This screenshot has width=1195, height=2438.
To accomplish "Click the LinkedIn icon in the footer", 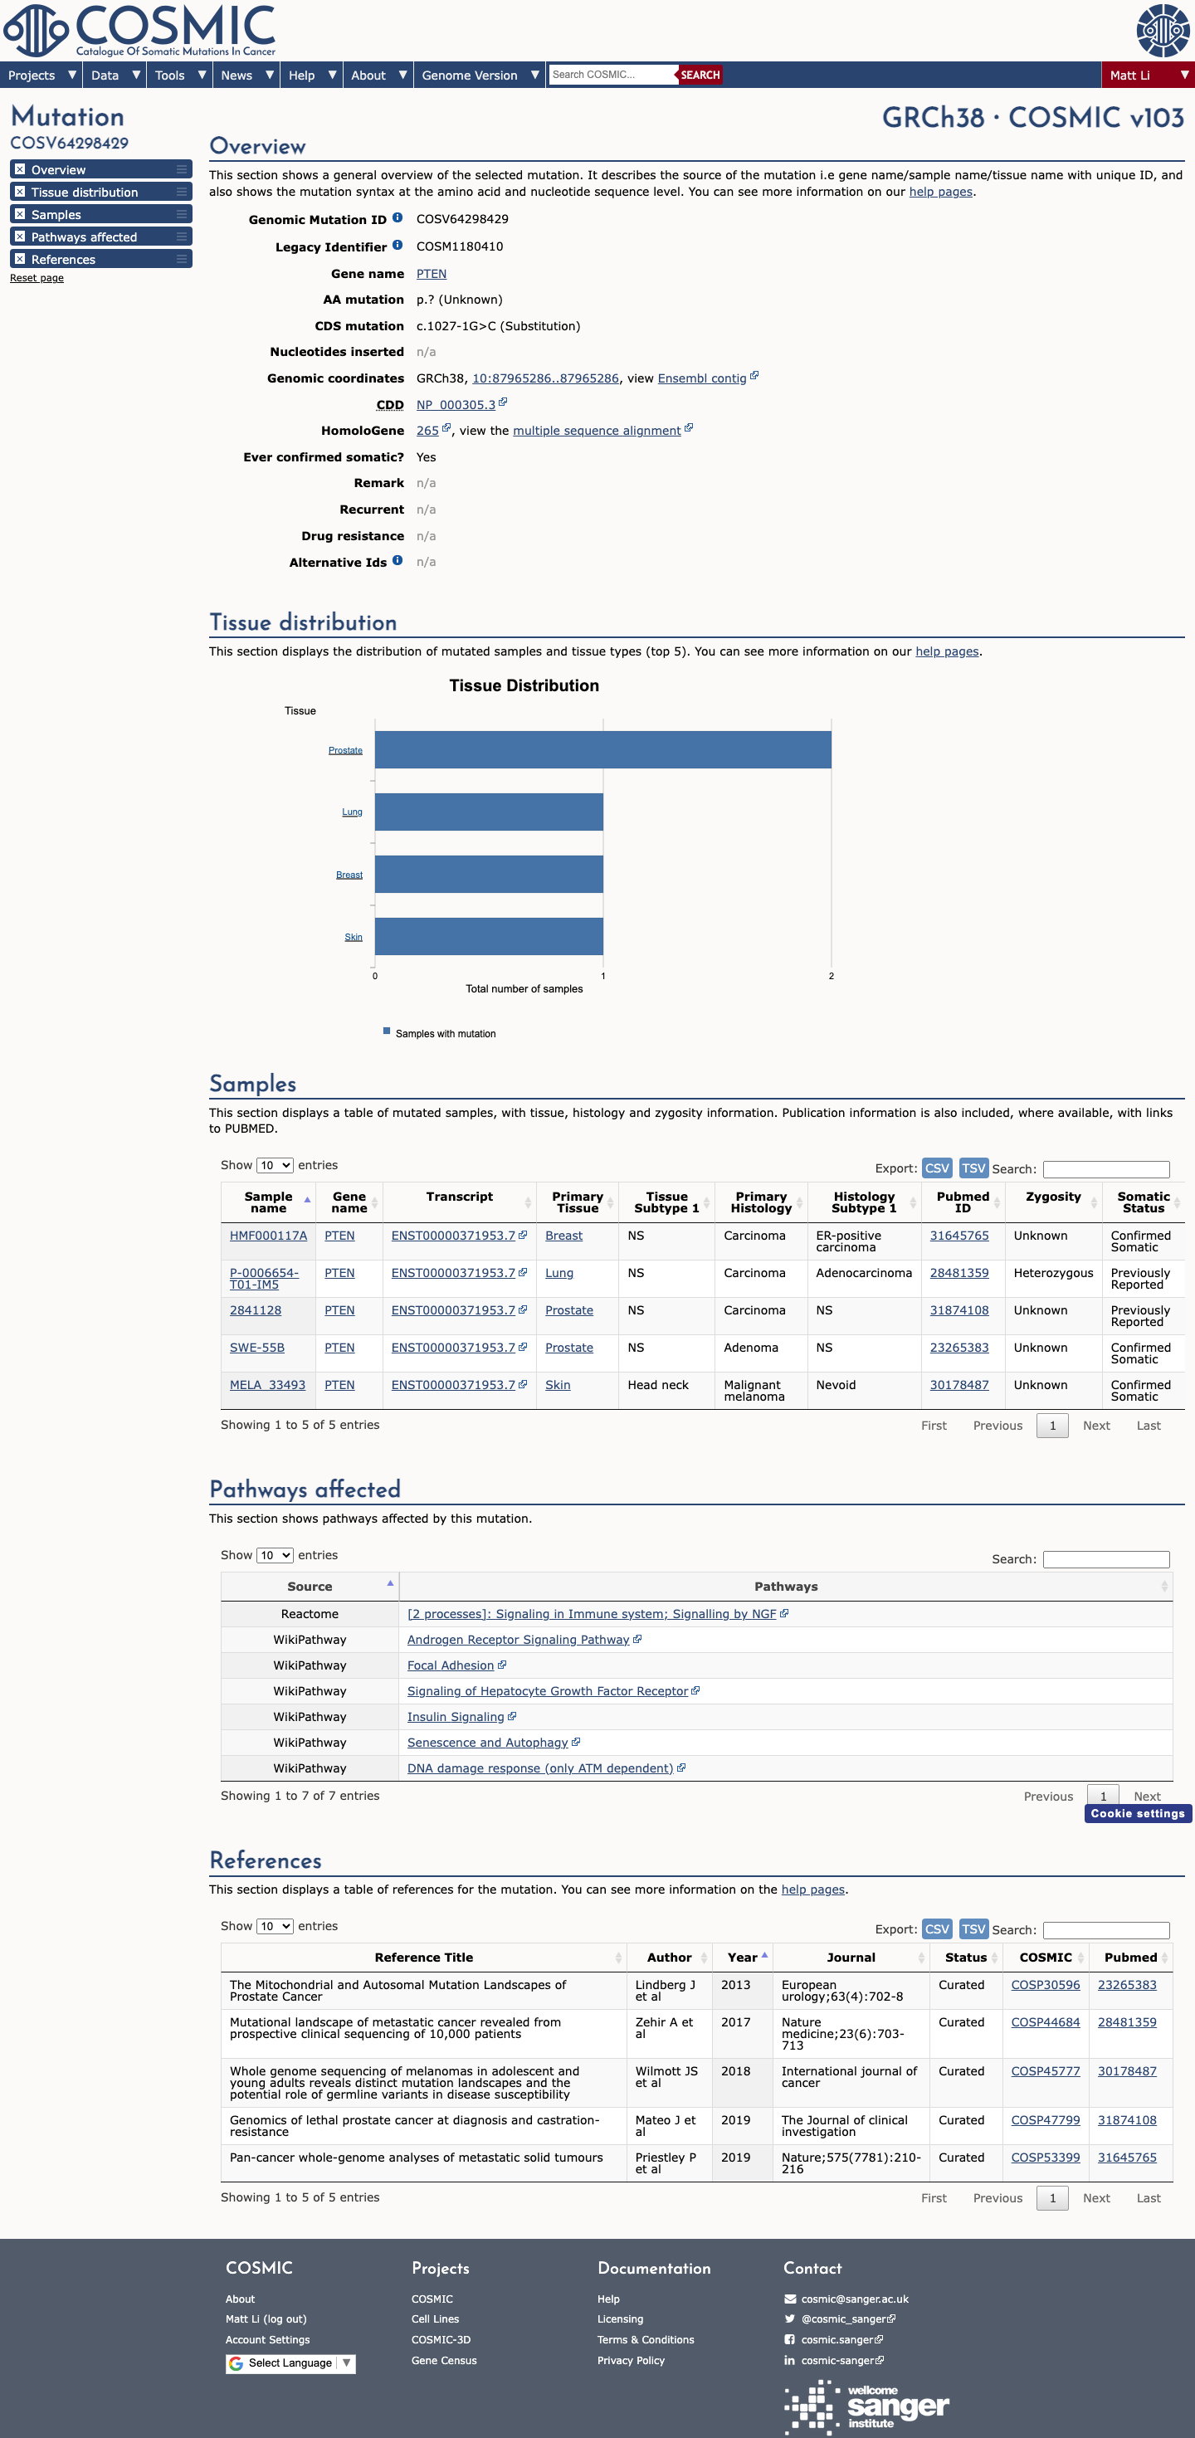I will coord(790,2360).
